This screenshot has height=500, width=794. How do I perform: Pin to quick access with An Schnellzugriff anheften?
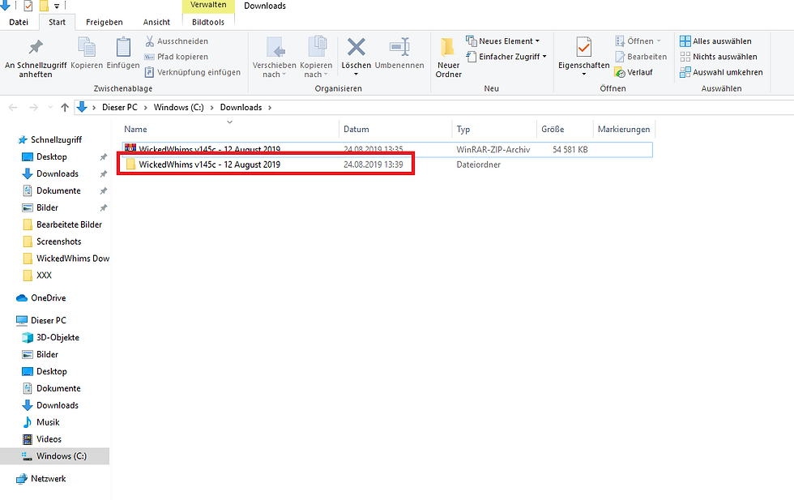36,58
